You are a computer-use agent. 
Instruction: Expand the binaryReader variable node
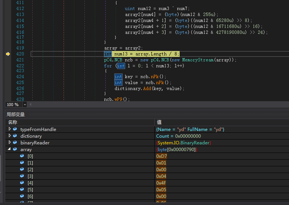(x=10, y=142)
